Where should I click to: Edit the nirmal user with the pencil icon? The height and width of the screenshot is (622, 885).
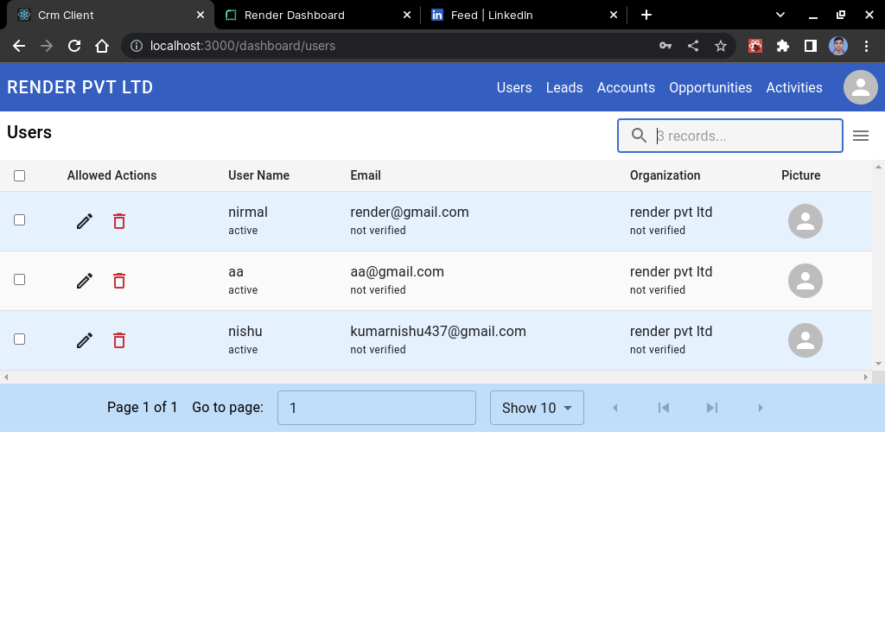tap(85, 221)
